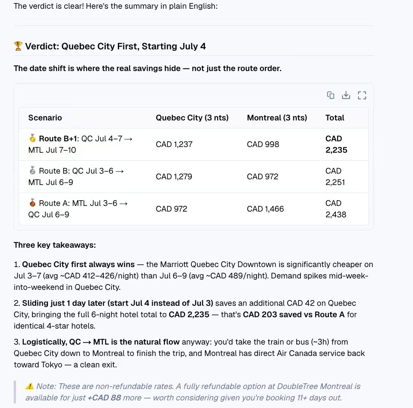Select the Quebec City (3 nts) column header
This screenshot has height=408, width=413.
point(192,118)
